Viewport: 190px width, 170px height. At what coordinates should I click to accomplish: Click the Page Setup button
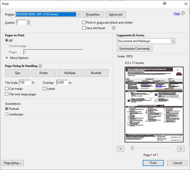13,163
